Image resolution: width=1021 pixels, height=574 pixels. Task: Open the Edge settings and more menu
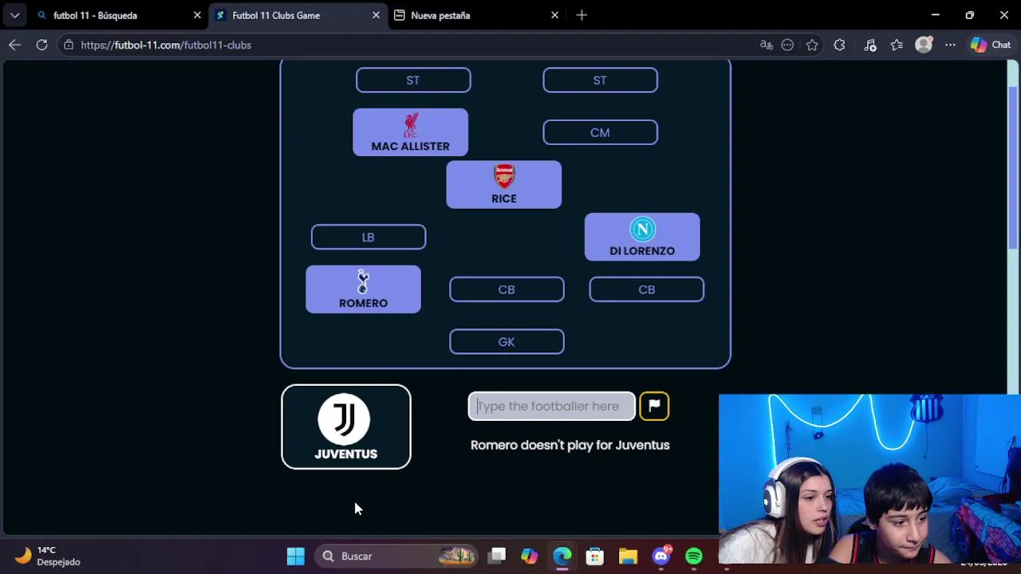950,45
